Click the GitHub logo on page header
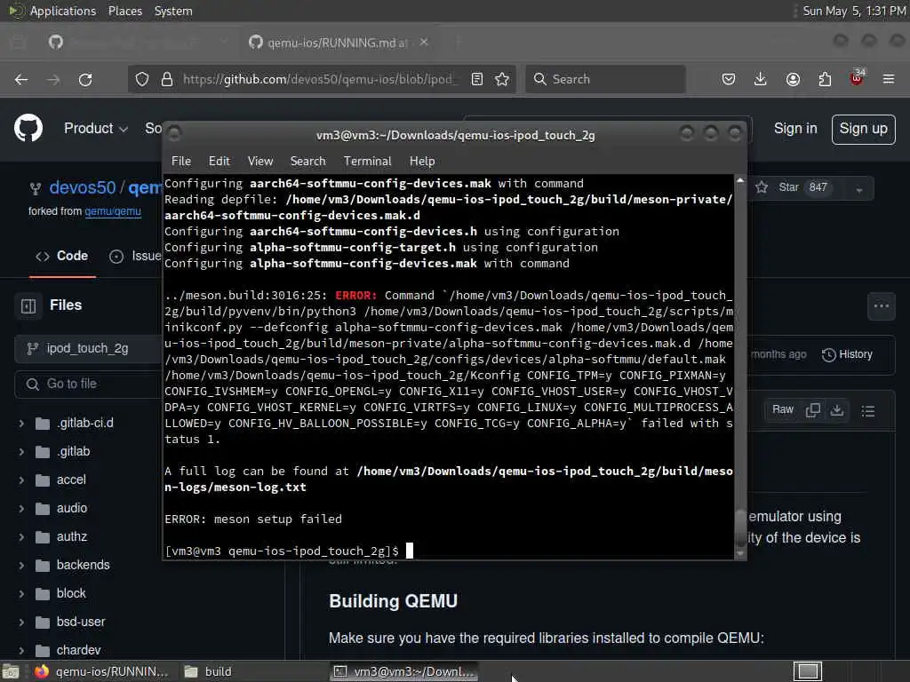Screen dimensions: 910x682 coord(28,128)
